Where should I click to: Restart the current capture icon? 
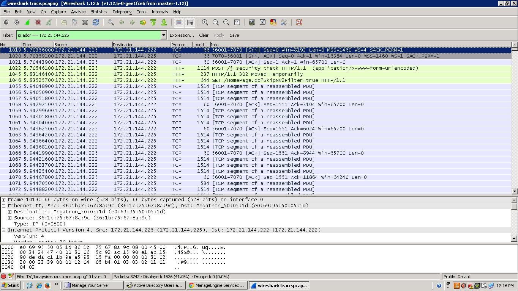point(49,22)
